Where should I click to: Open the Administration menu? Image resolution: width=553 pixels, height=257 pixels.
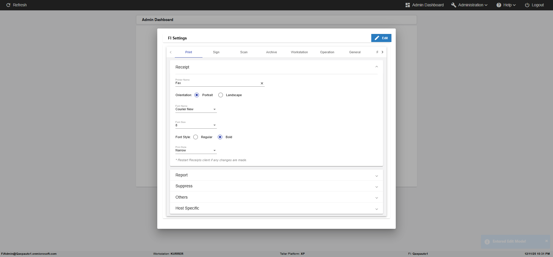click(x=469, y=5)
